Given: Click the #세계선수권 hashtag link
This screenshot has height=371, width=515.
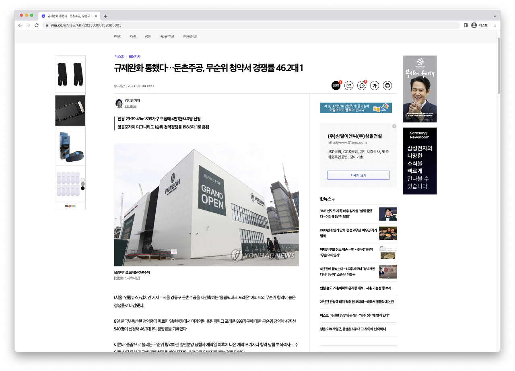Looking at the screenshot, I should coord(190,36).
